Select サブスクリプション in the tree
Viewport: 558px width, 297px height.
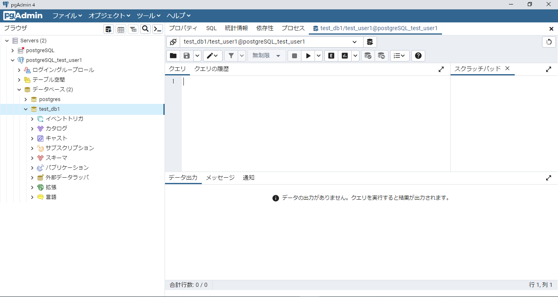pyautogui.click(x=70, y=148)
